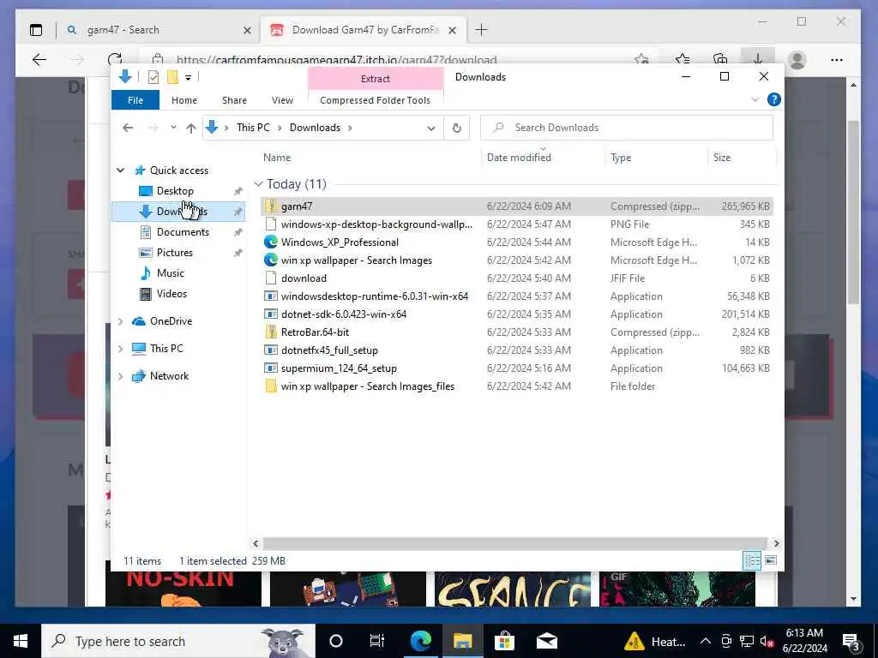Open the View ribbon tab
878x658 pixels.
click(x=282, y=100)
